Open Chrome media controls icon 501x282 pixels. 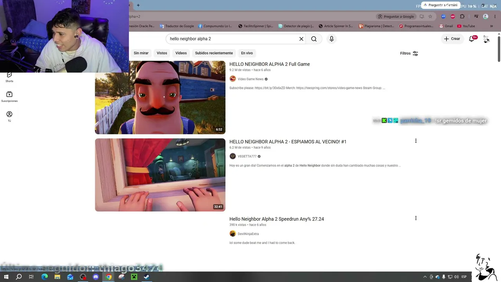(476, 16)
